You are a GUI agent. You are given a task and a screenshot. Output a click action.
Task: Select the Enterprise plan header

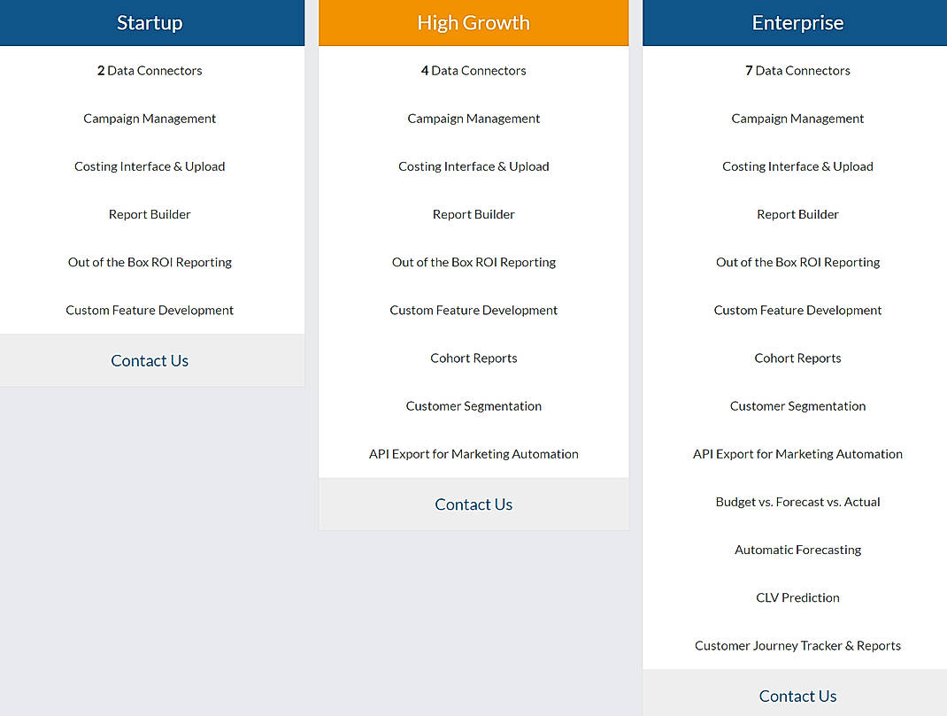(x=797, y=22)
